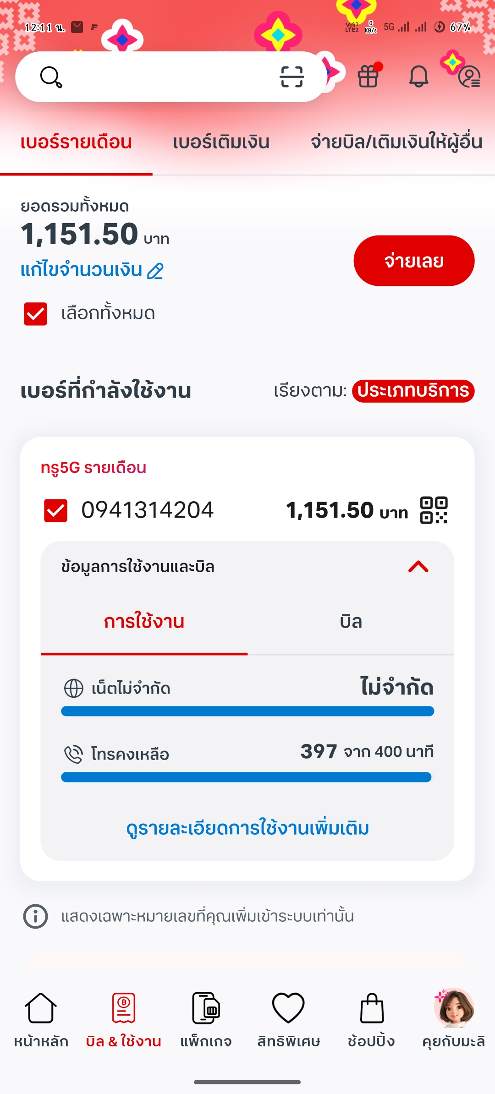Open ดูรายละเอียดการใช้งานเพิ่มเติม link
495x1094 pixels.
(247, 828)
